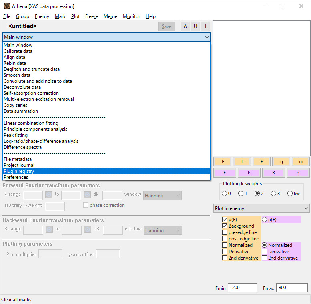Choose Deglitch and truncate data

click(x=106, y=69)
